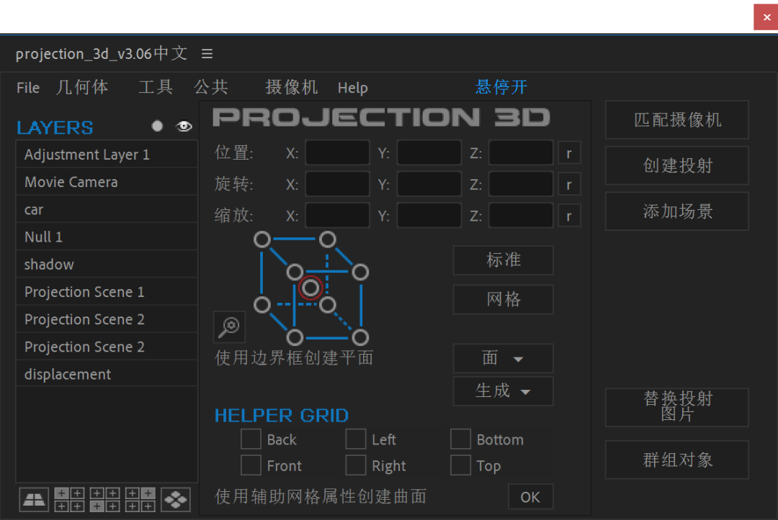Select the front top-right corner node of cube
778x520 pixels.
pyautogui.click(x=360, y=272)
